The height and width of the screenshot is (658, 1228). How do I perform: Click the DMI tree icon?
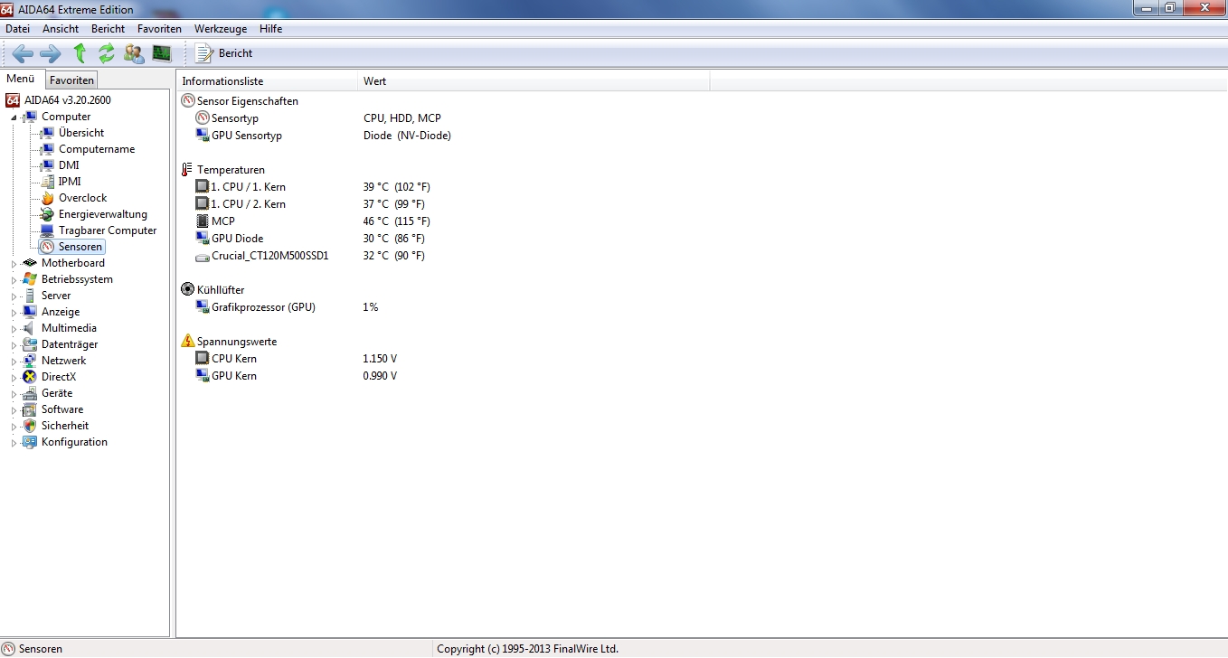(47, 165)
